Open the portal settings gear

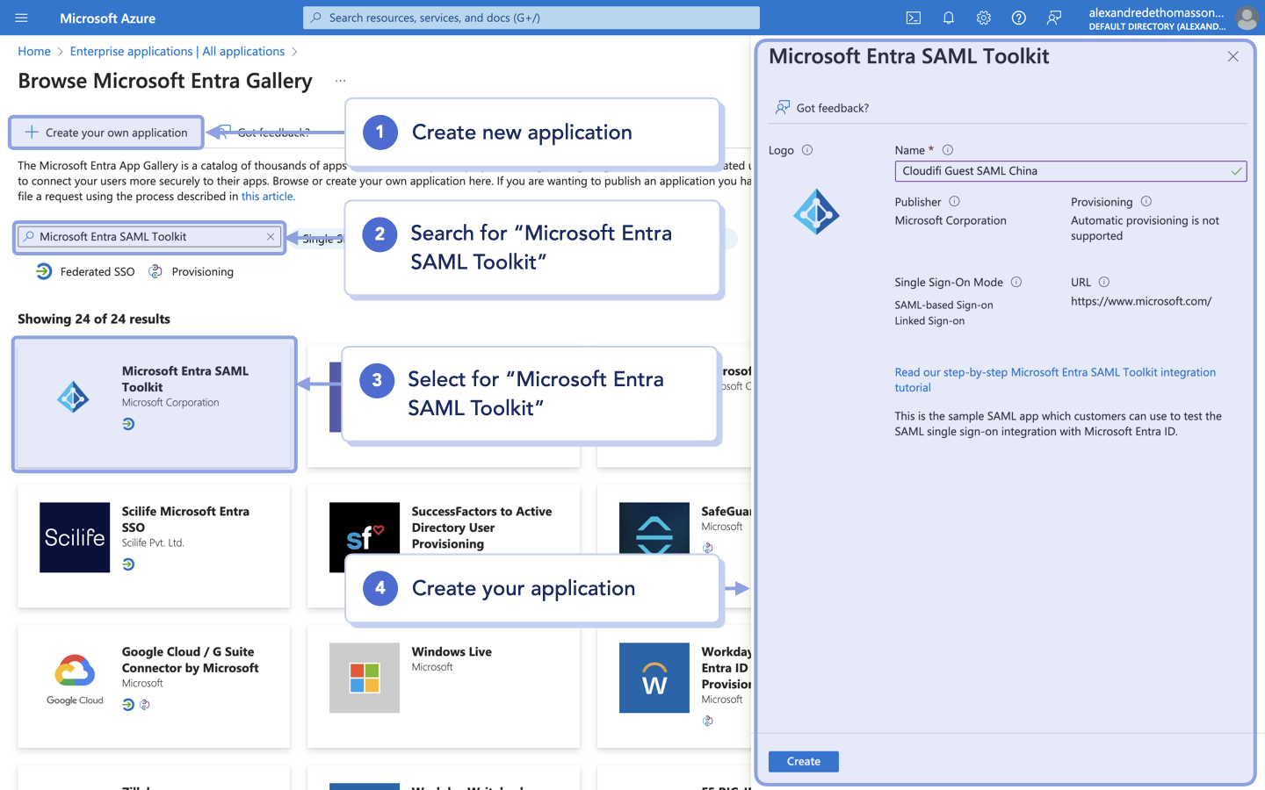[983, 18]
